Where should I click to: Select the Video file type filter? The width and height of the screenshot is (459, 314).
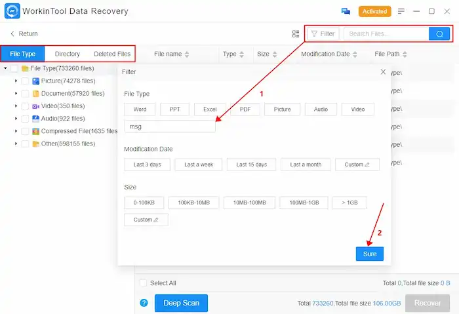(358, 109)
